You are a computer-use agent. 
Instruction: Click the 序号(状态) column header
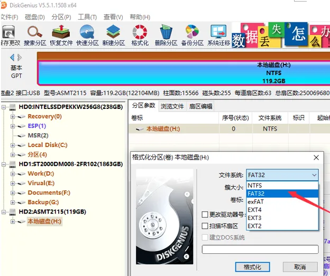coord(235,118)
